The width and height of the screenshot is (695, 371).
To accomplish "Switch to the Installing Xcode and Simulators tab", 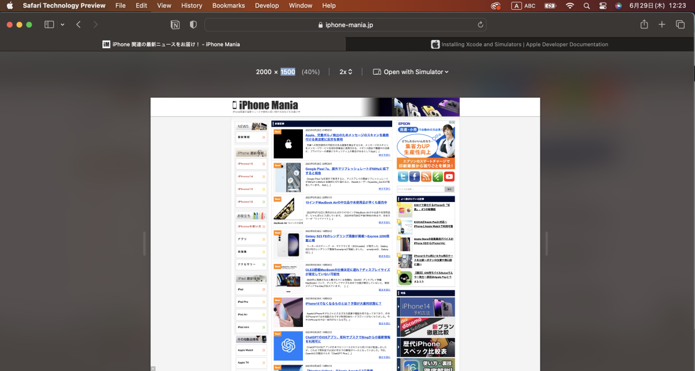I will [520, 44].
